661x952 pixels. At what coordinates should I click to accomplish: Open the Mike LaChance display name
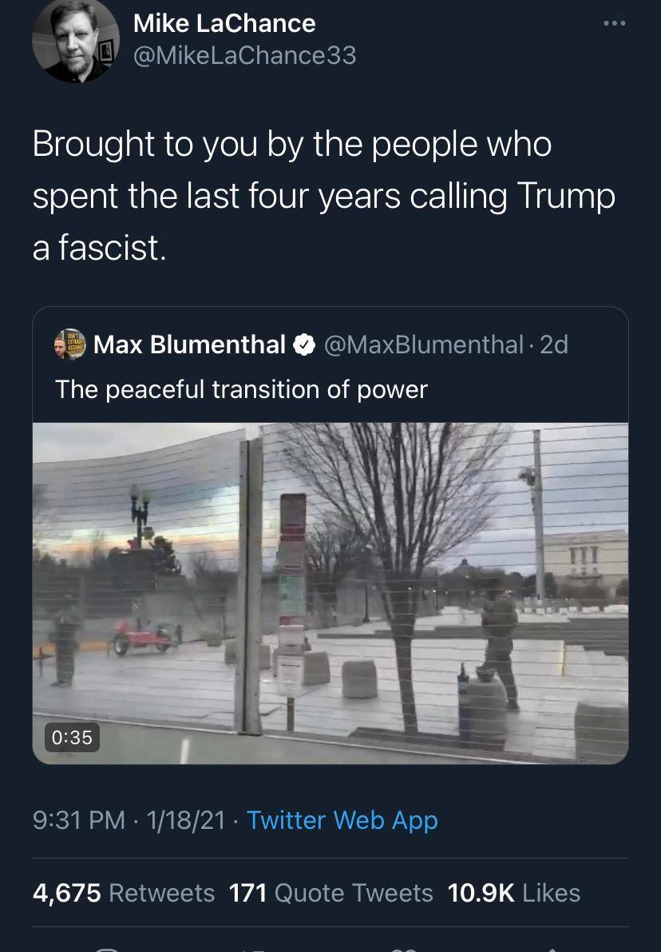click(x=224, y=24)
